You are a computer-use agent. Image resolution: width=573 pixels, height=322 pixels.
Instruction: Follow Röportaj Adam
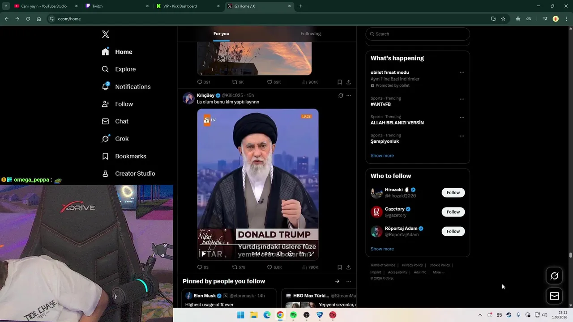(x=453, y=231)
